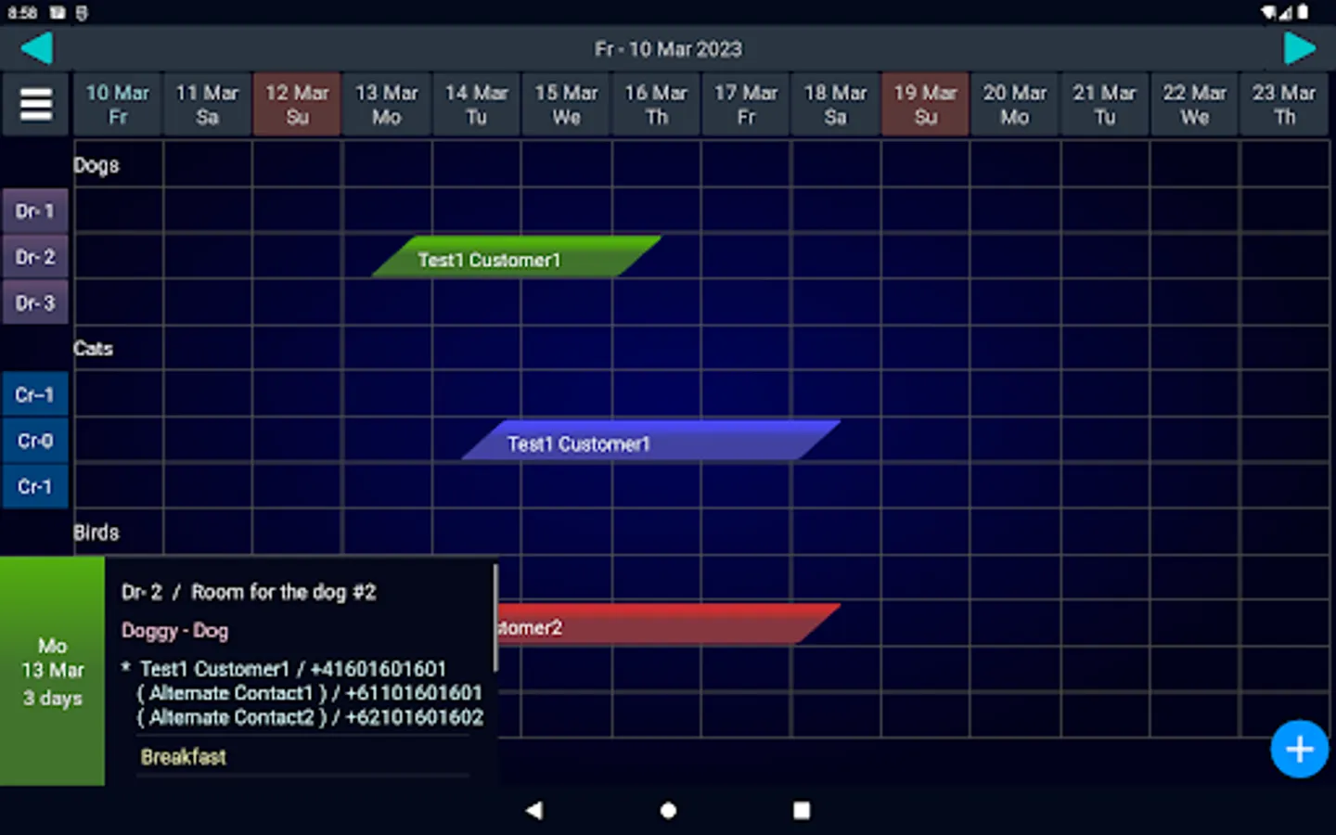The image size is (1336, 835).
Task: Click the Dogs group heading
Action: pyautogui.click(x=96, y=165)
